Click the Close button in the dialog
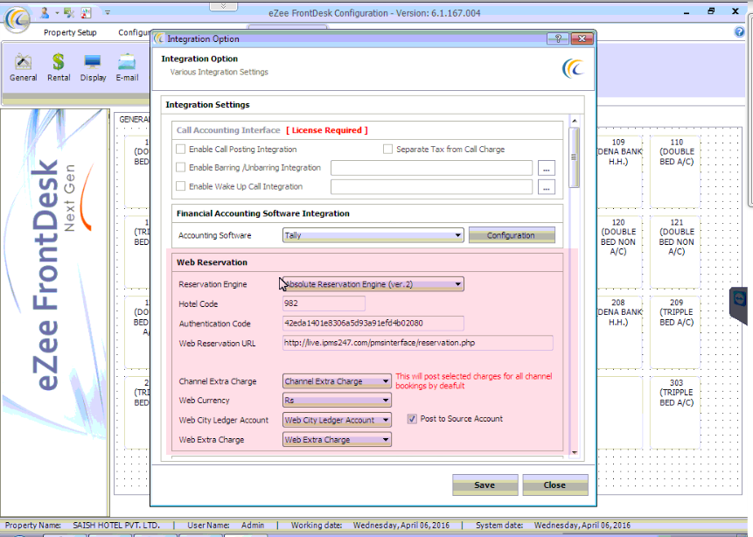753x537 pixels. 554,485
